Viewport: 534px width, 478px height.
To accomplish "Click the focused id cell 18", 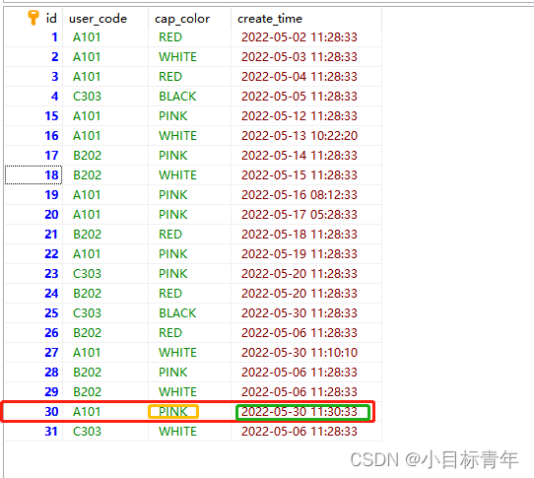I will click(33, 175).
